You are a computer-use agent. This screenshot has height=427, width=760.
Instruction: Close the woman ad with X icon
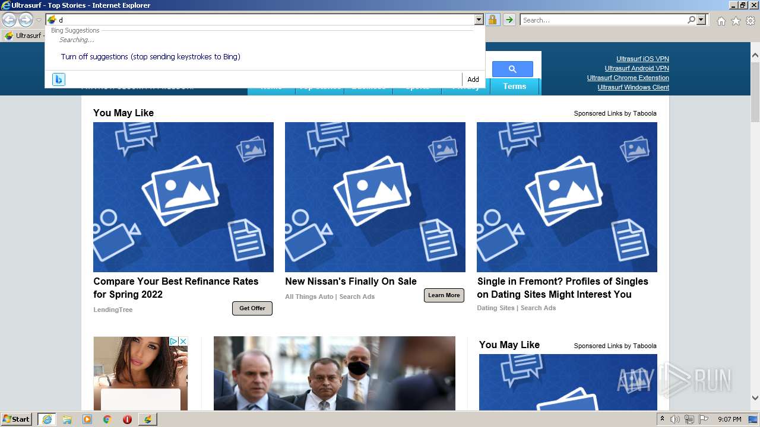point(183,341)
